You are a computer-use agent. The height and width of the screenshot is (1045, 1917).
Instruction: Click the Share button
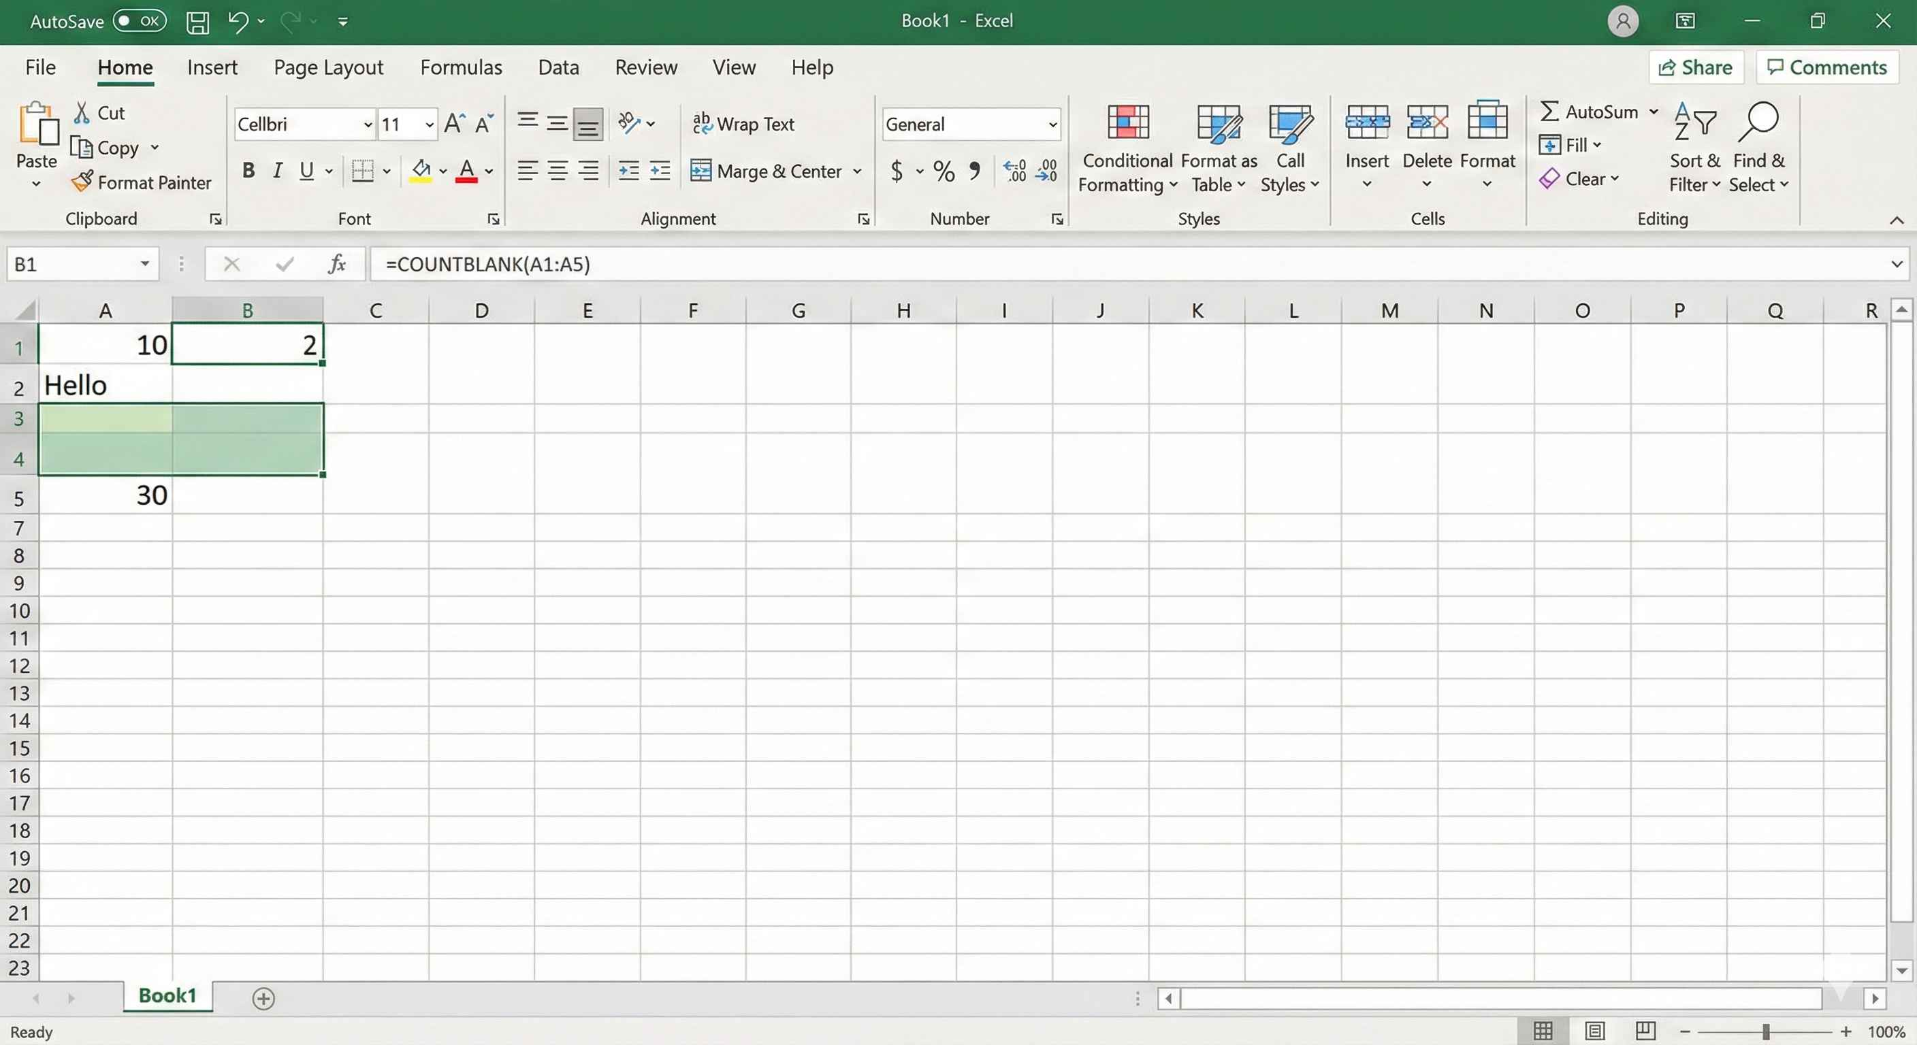[x=1695, y=67]
